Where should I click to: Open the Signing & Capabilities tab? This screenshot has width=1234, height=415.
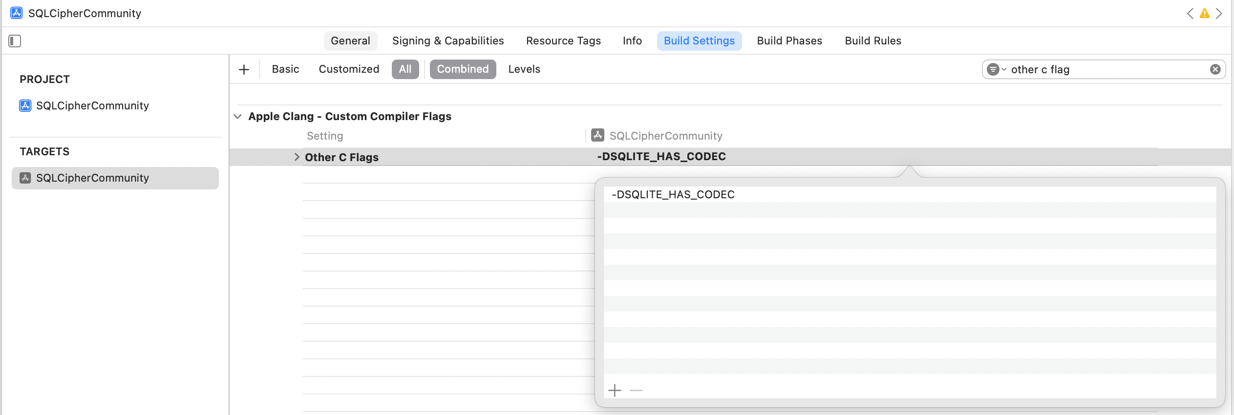pyautogui.click(x=448, y=41)
